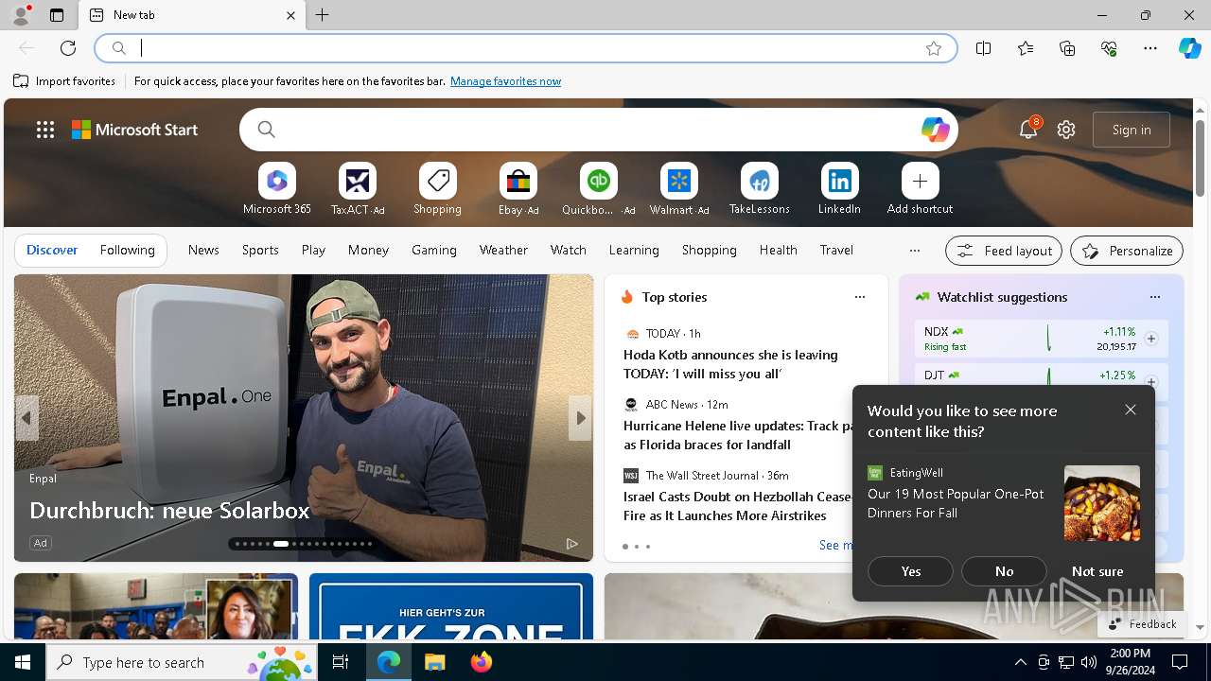Switch to the Discover tab

(52, 251)
